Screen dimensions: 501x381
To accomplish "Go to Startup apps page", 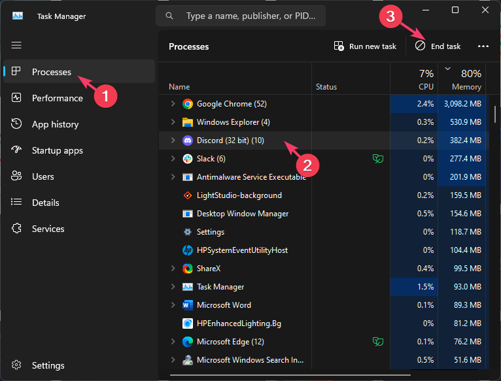I will 57,150.
